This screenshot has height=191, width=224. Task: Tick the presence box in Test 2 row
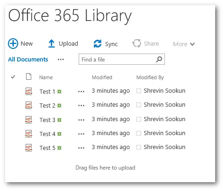(x=139, y=105)
